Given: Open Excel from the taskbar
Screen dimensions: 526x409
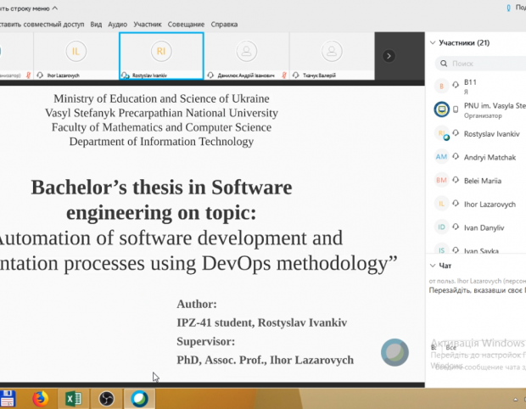Looking at the screenshot, I should tap(73, 398).
